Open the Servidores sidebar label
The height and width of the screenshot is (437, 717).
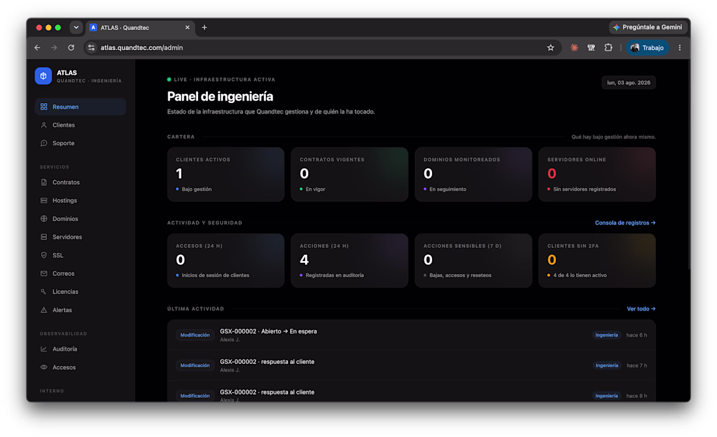pos(67,237)
